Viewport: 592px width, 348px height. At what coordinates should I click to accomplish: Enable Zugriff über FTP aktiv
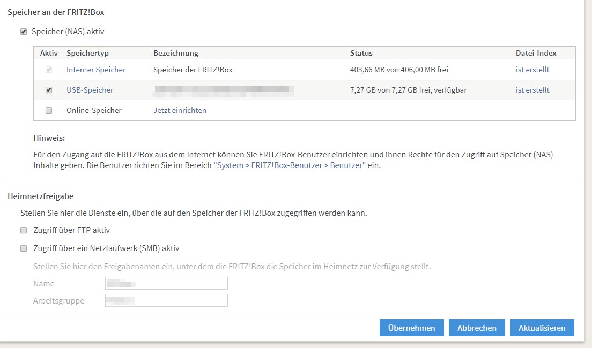pos(24,230)
